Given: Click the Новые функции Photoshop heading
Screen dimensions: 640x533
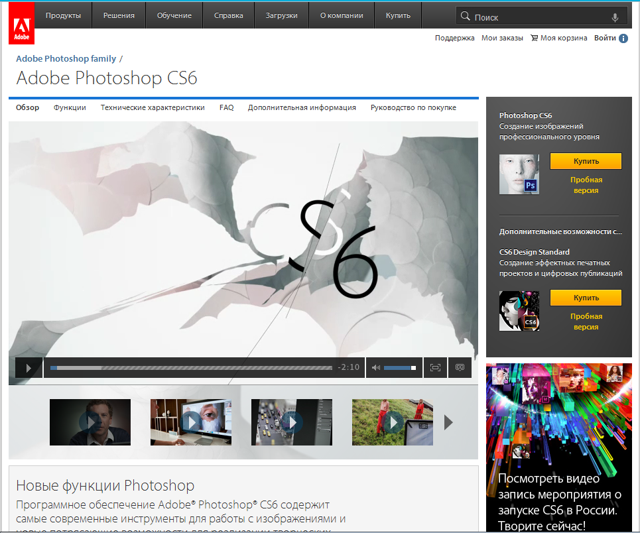Looking at the screenshot, I should 105,485.
